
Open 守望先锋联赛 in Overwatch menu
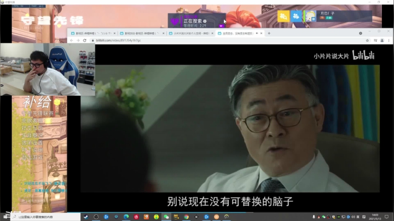[38, 114]
